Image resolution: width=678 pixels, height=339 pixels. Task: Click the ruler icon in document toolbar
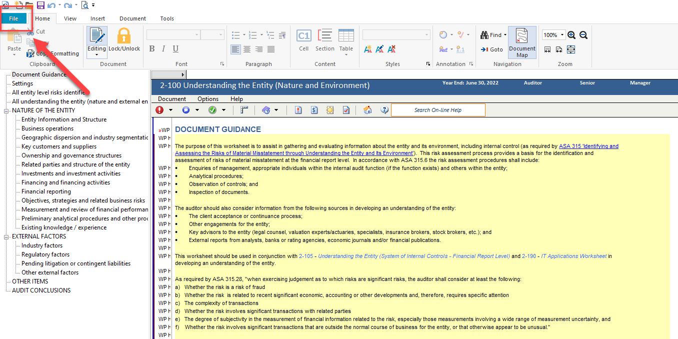[x=244, y=110]
